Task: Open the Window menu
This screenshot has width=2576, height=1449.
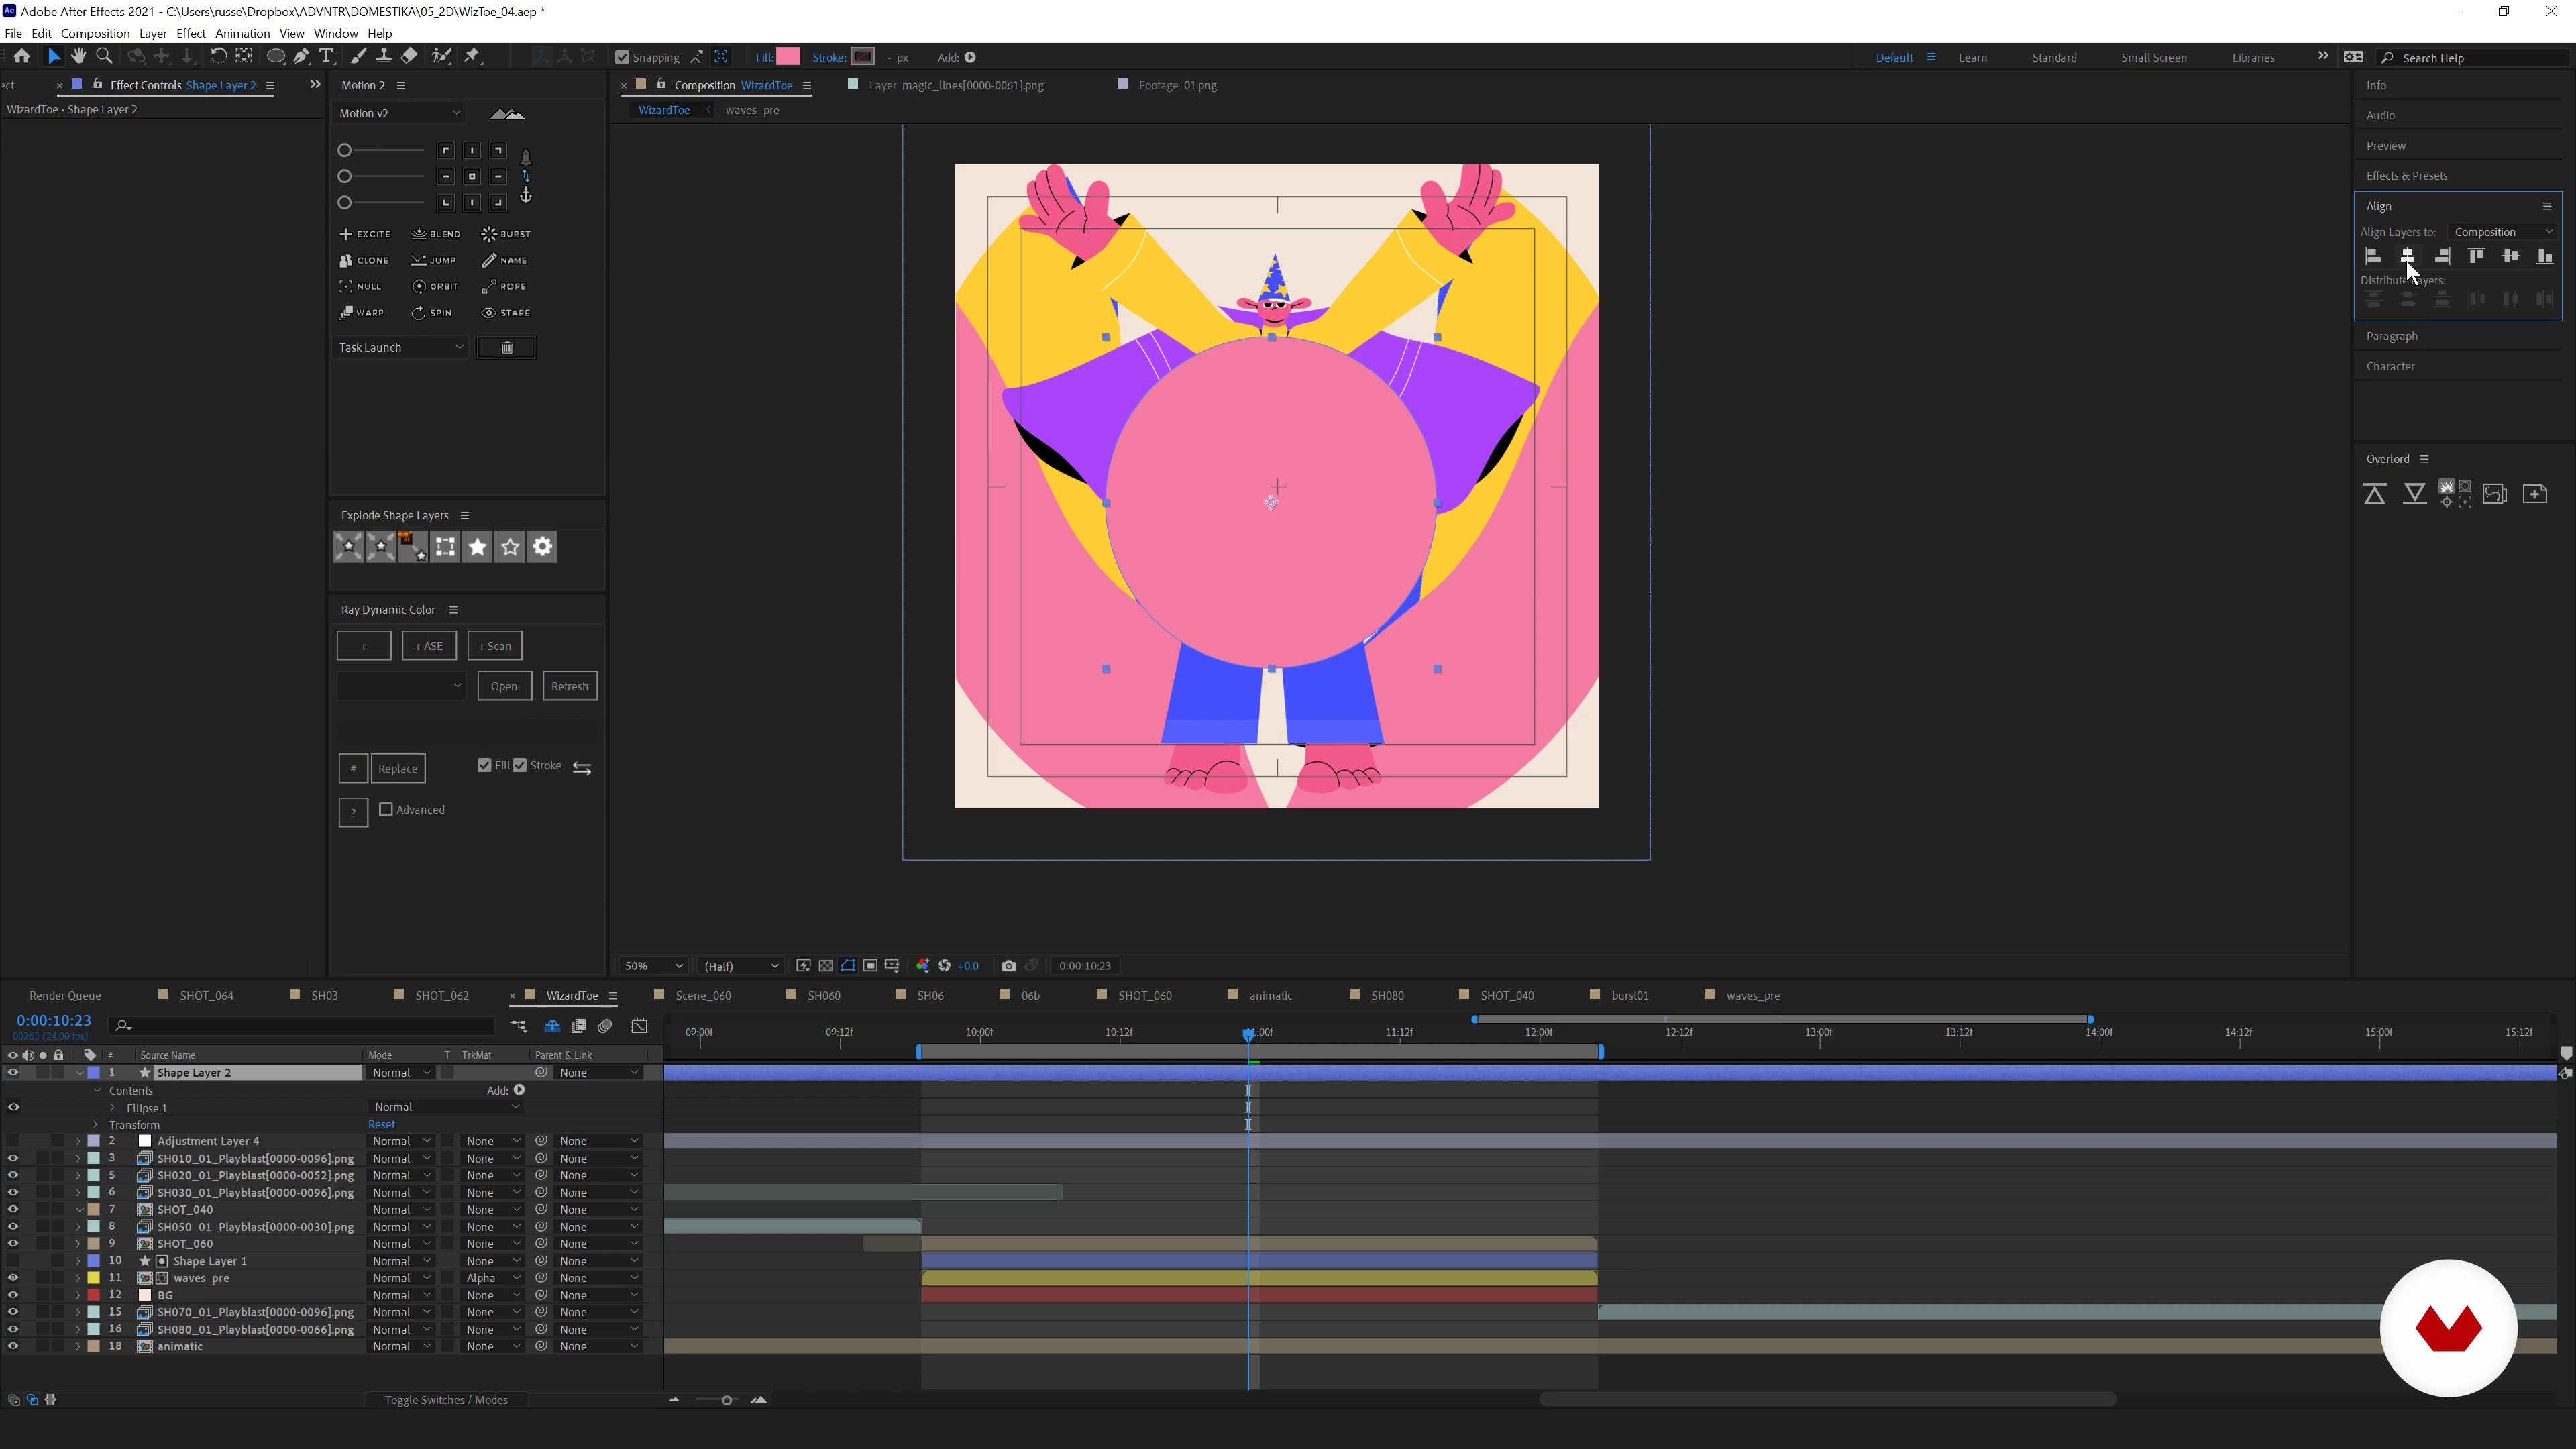Action: 335,33
